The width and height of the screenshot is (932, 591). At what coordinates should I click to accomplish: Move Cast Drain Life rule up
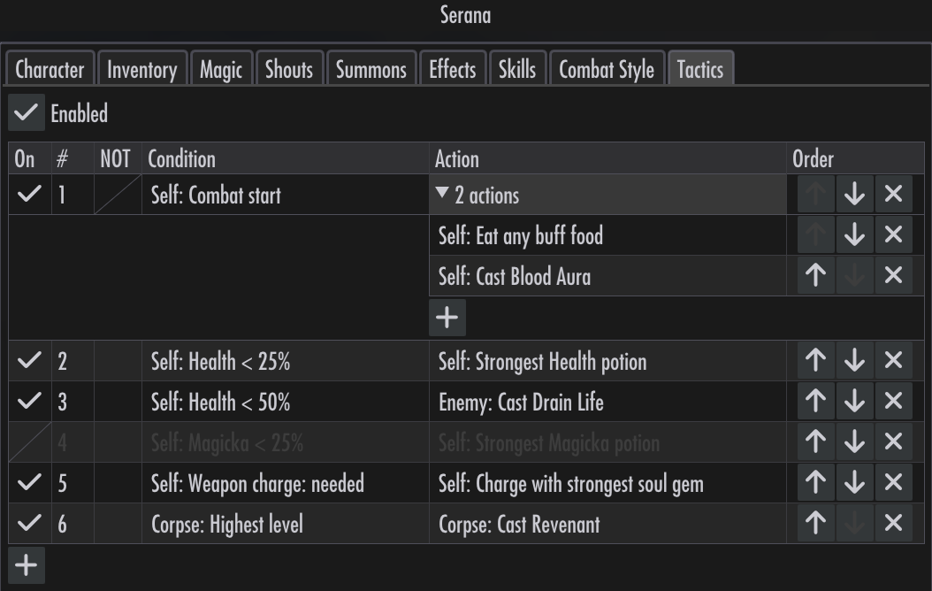[x=815, y=401]
